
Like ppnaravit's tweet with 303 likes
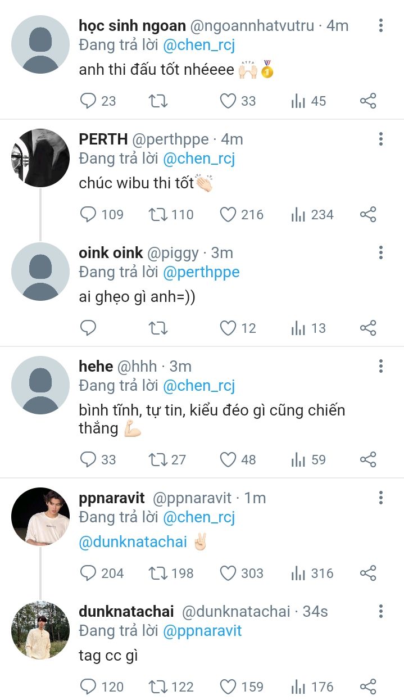228,573
